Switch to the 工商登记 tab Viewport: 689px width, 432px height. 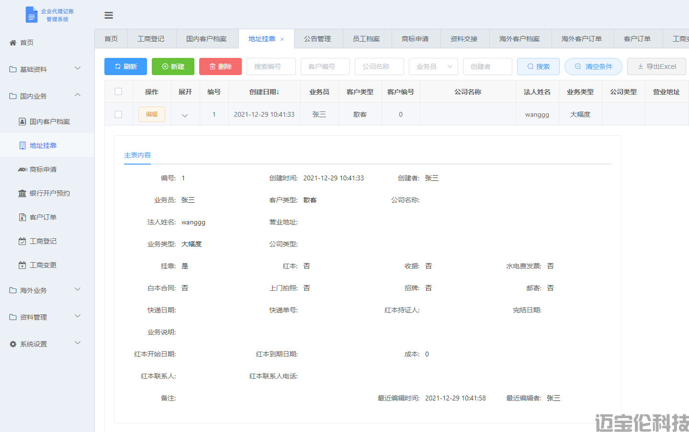point(151,39)
